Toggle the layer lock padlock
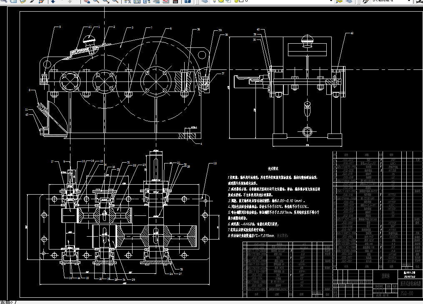 coord(236,2)
